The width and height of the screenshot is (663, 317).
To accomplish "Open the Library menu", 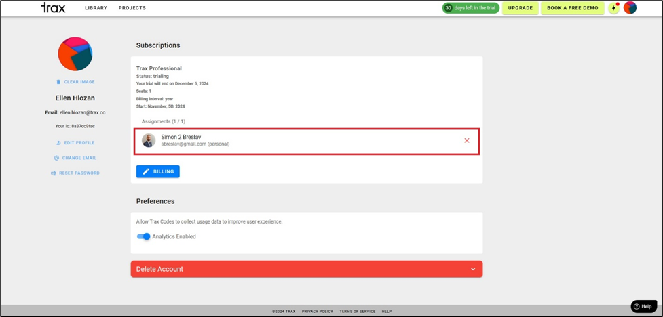I will point(96,8).
